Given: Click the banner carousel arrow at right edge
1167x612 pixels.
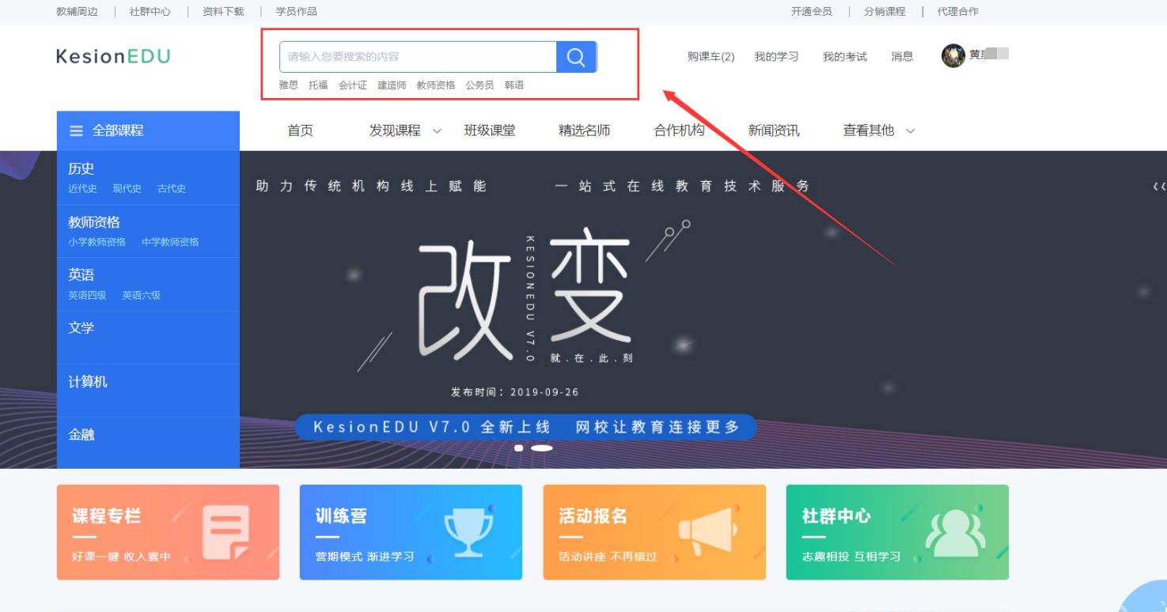Looking at the screenshot, I should click(x=1159, y=187).
